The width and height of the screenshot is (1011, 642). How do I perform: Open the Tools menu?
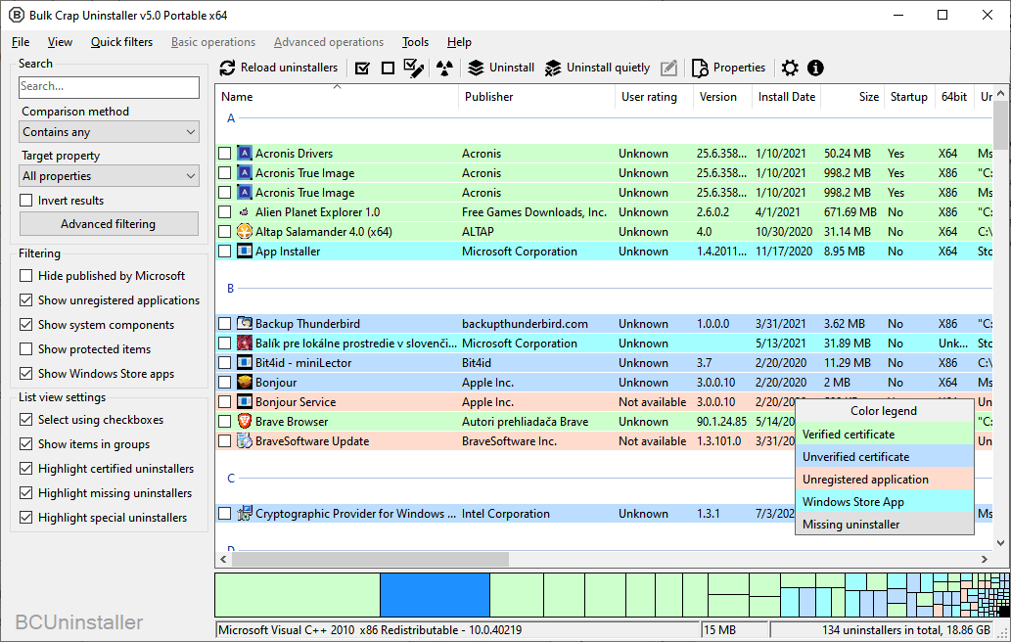coord(415,42)
